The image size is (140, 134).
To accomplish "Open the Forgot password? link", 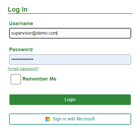I will pyautogui.click(x=23, y=69).
